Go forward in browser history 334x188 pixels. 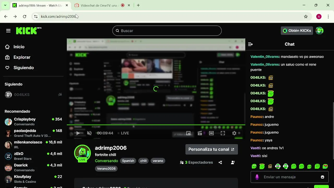point(15,16)
